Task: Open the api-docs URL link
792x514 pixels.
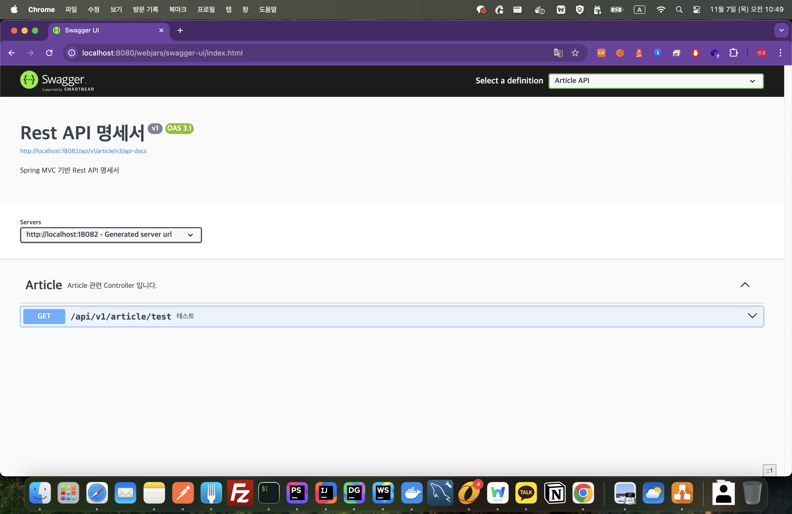Action: pyautogui.click(x=83, y=151)
